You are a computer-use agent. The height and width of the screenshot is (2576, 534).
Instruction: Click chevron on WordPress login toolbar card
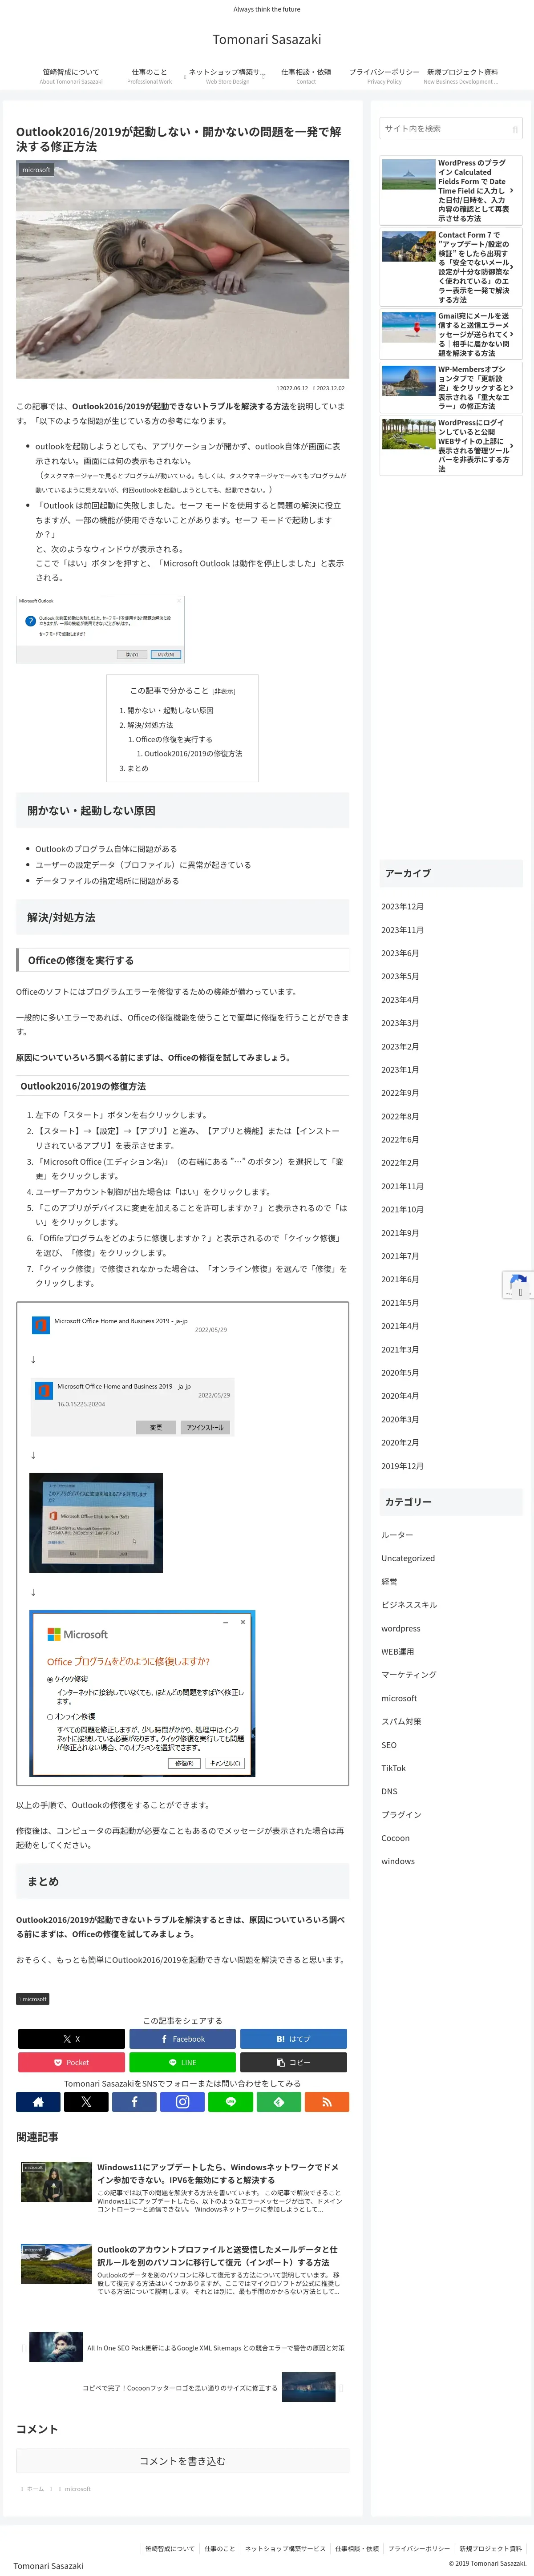[512, 446]
